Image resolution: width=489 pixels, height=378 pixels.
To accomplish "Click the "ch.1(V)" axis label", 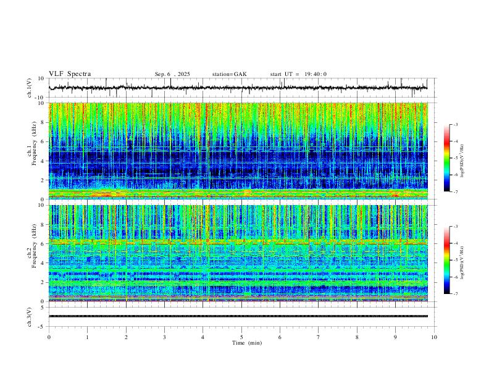I will click(30, 88).
